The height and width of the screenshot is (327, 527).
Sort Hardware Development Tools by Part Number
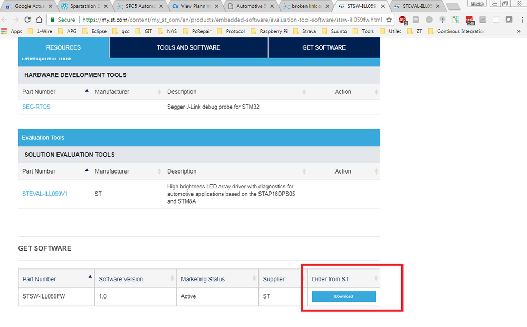click(x=55, y=92)
